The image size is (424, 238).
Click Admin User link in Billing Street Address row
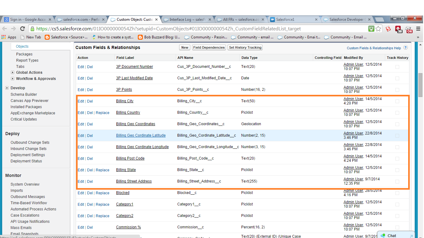pyautogui.click(x=353, y=179)
